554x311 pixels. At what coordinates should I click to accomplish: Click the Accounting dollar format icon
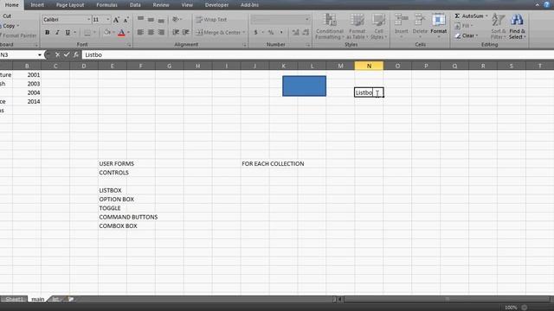[x=256, y=33]
